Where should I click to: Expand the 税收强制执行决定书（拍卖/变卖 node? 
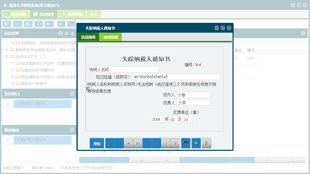click(12, 77)
